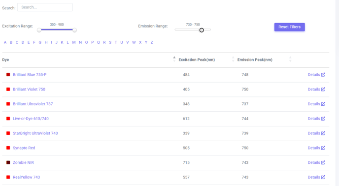Filter dyes by letter S

[x=110, y=42]
